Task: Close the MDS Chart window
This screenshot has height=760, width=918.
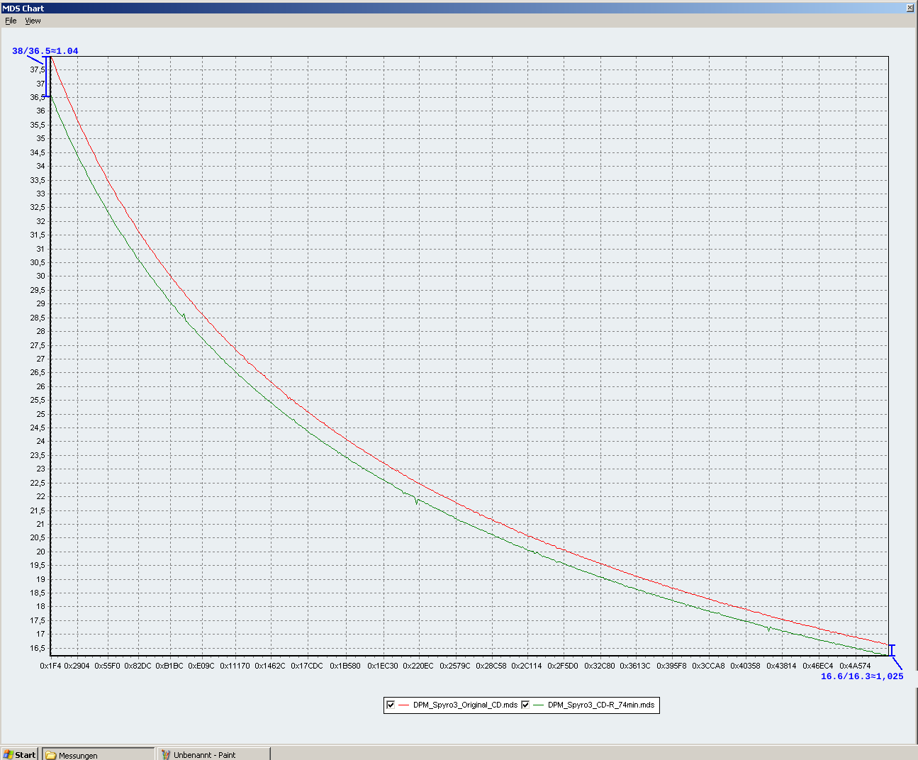Action: (x=910, y=8)
